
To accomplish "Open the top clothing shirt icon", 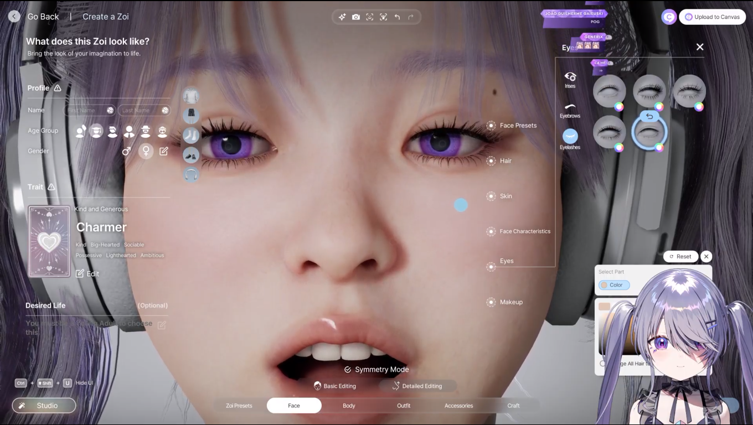I will pos(191,96).
